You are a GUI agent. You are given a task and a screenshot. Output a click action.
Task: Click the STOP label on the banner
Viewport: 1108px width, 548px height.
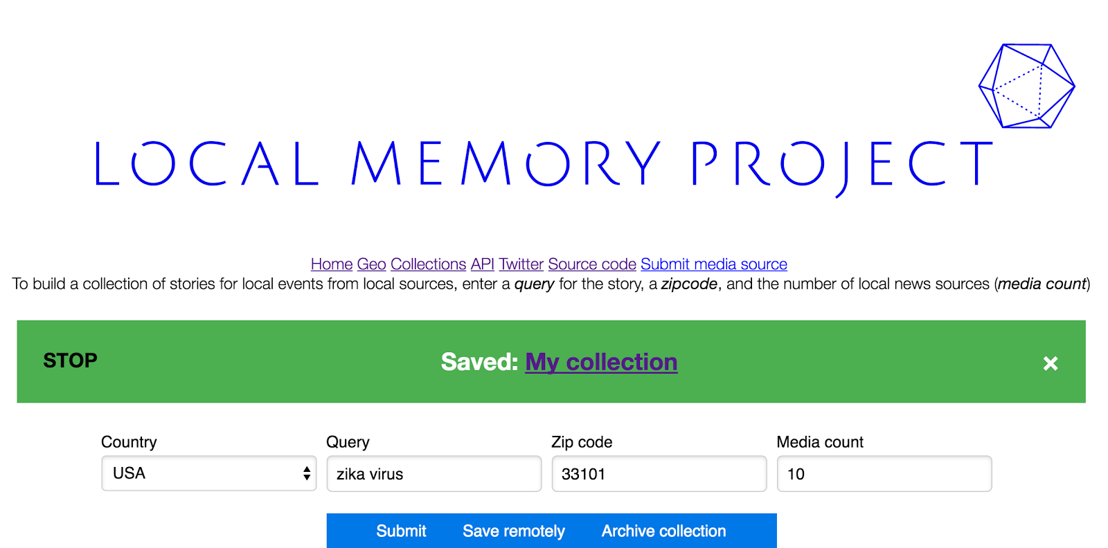(69, 360)
